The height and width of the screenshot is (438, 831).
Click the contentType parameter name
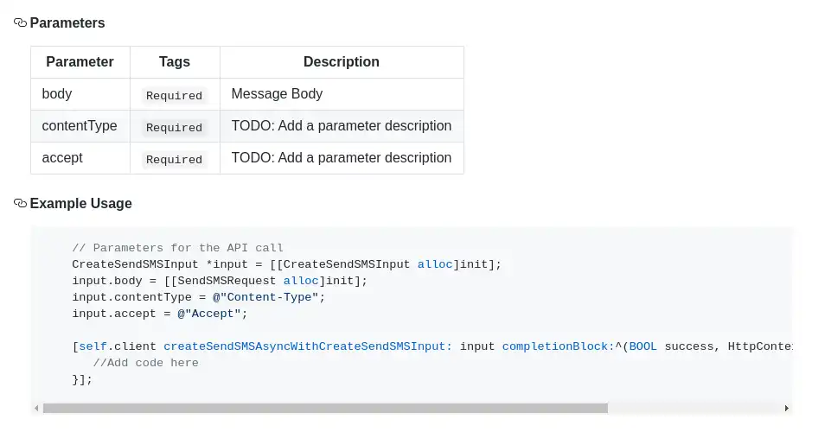80,126
